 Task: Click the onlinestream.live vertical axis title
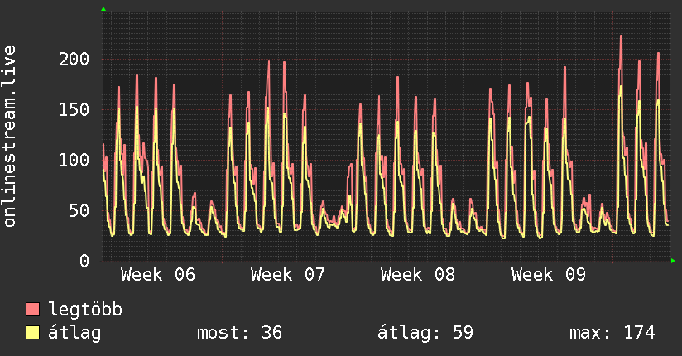[x=10, y=137]
